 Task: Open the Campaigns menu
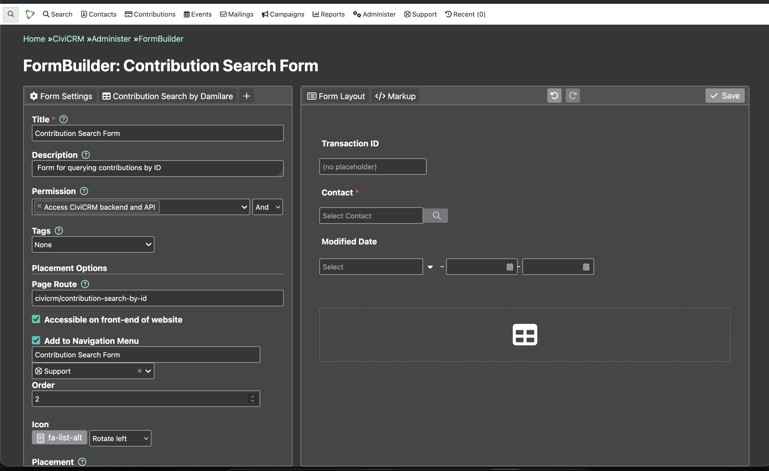(x=283, y=14)
